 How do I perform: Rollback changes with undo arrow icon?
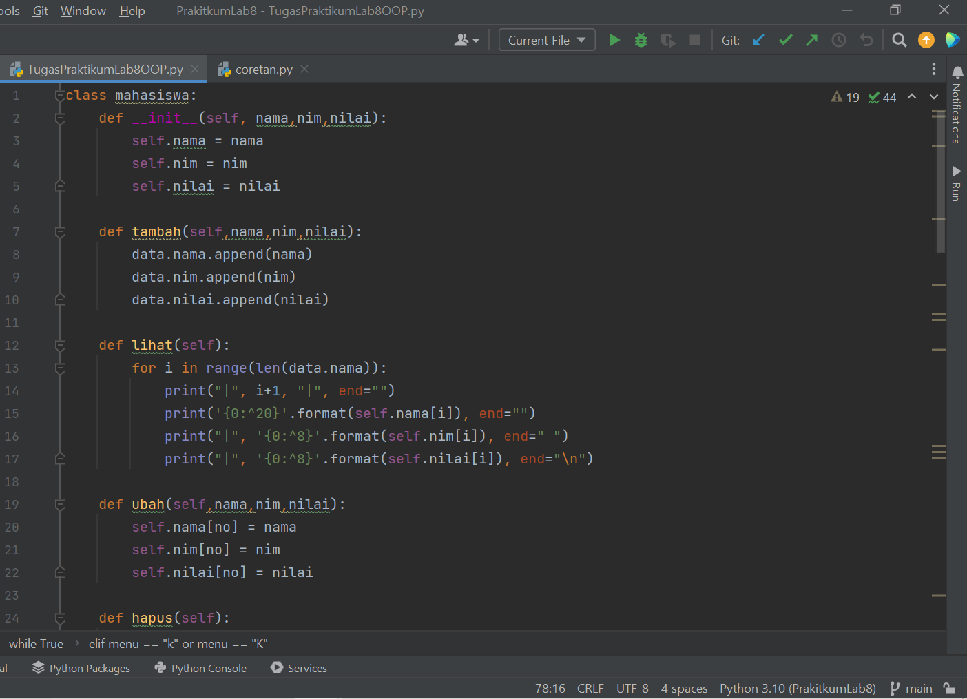click(866, 40)
